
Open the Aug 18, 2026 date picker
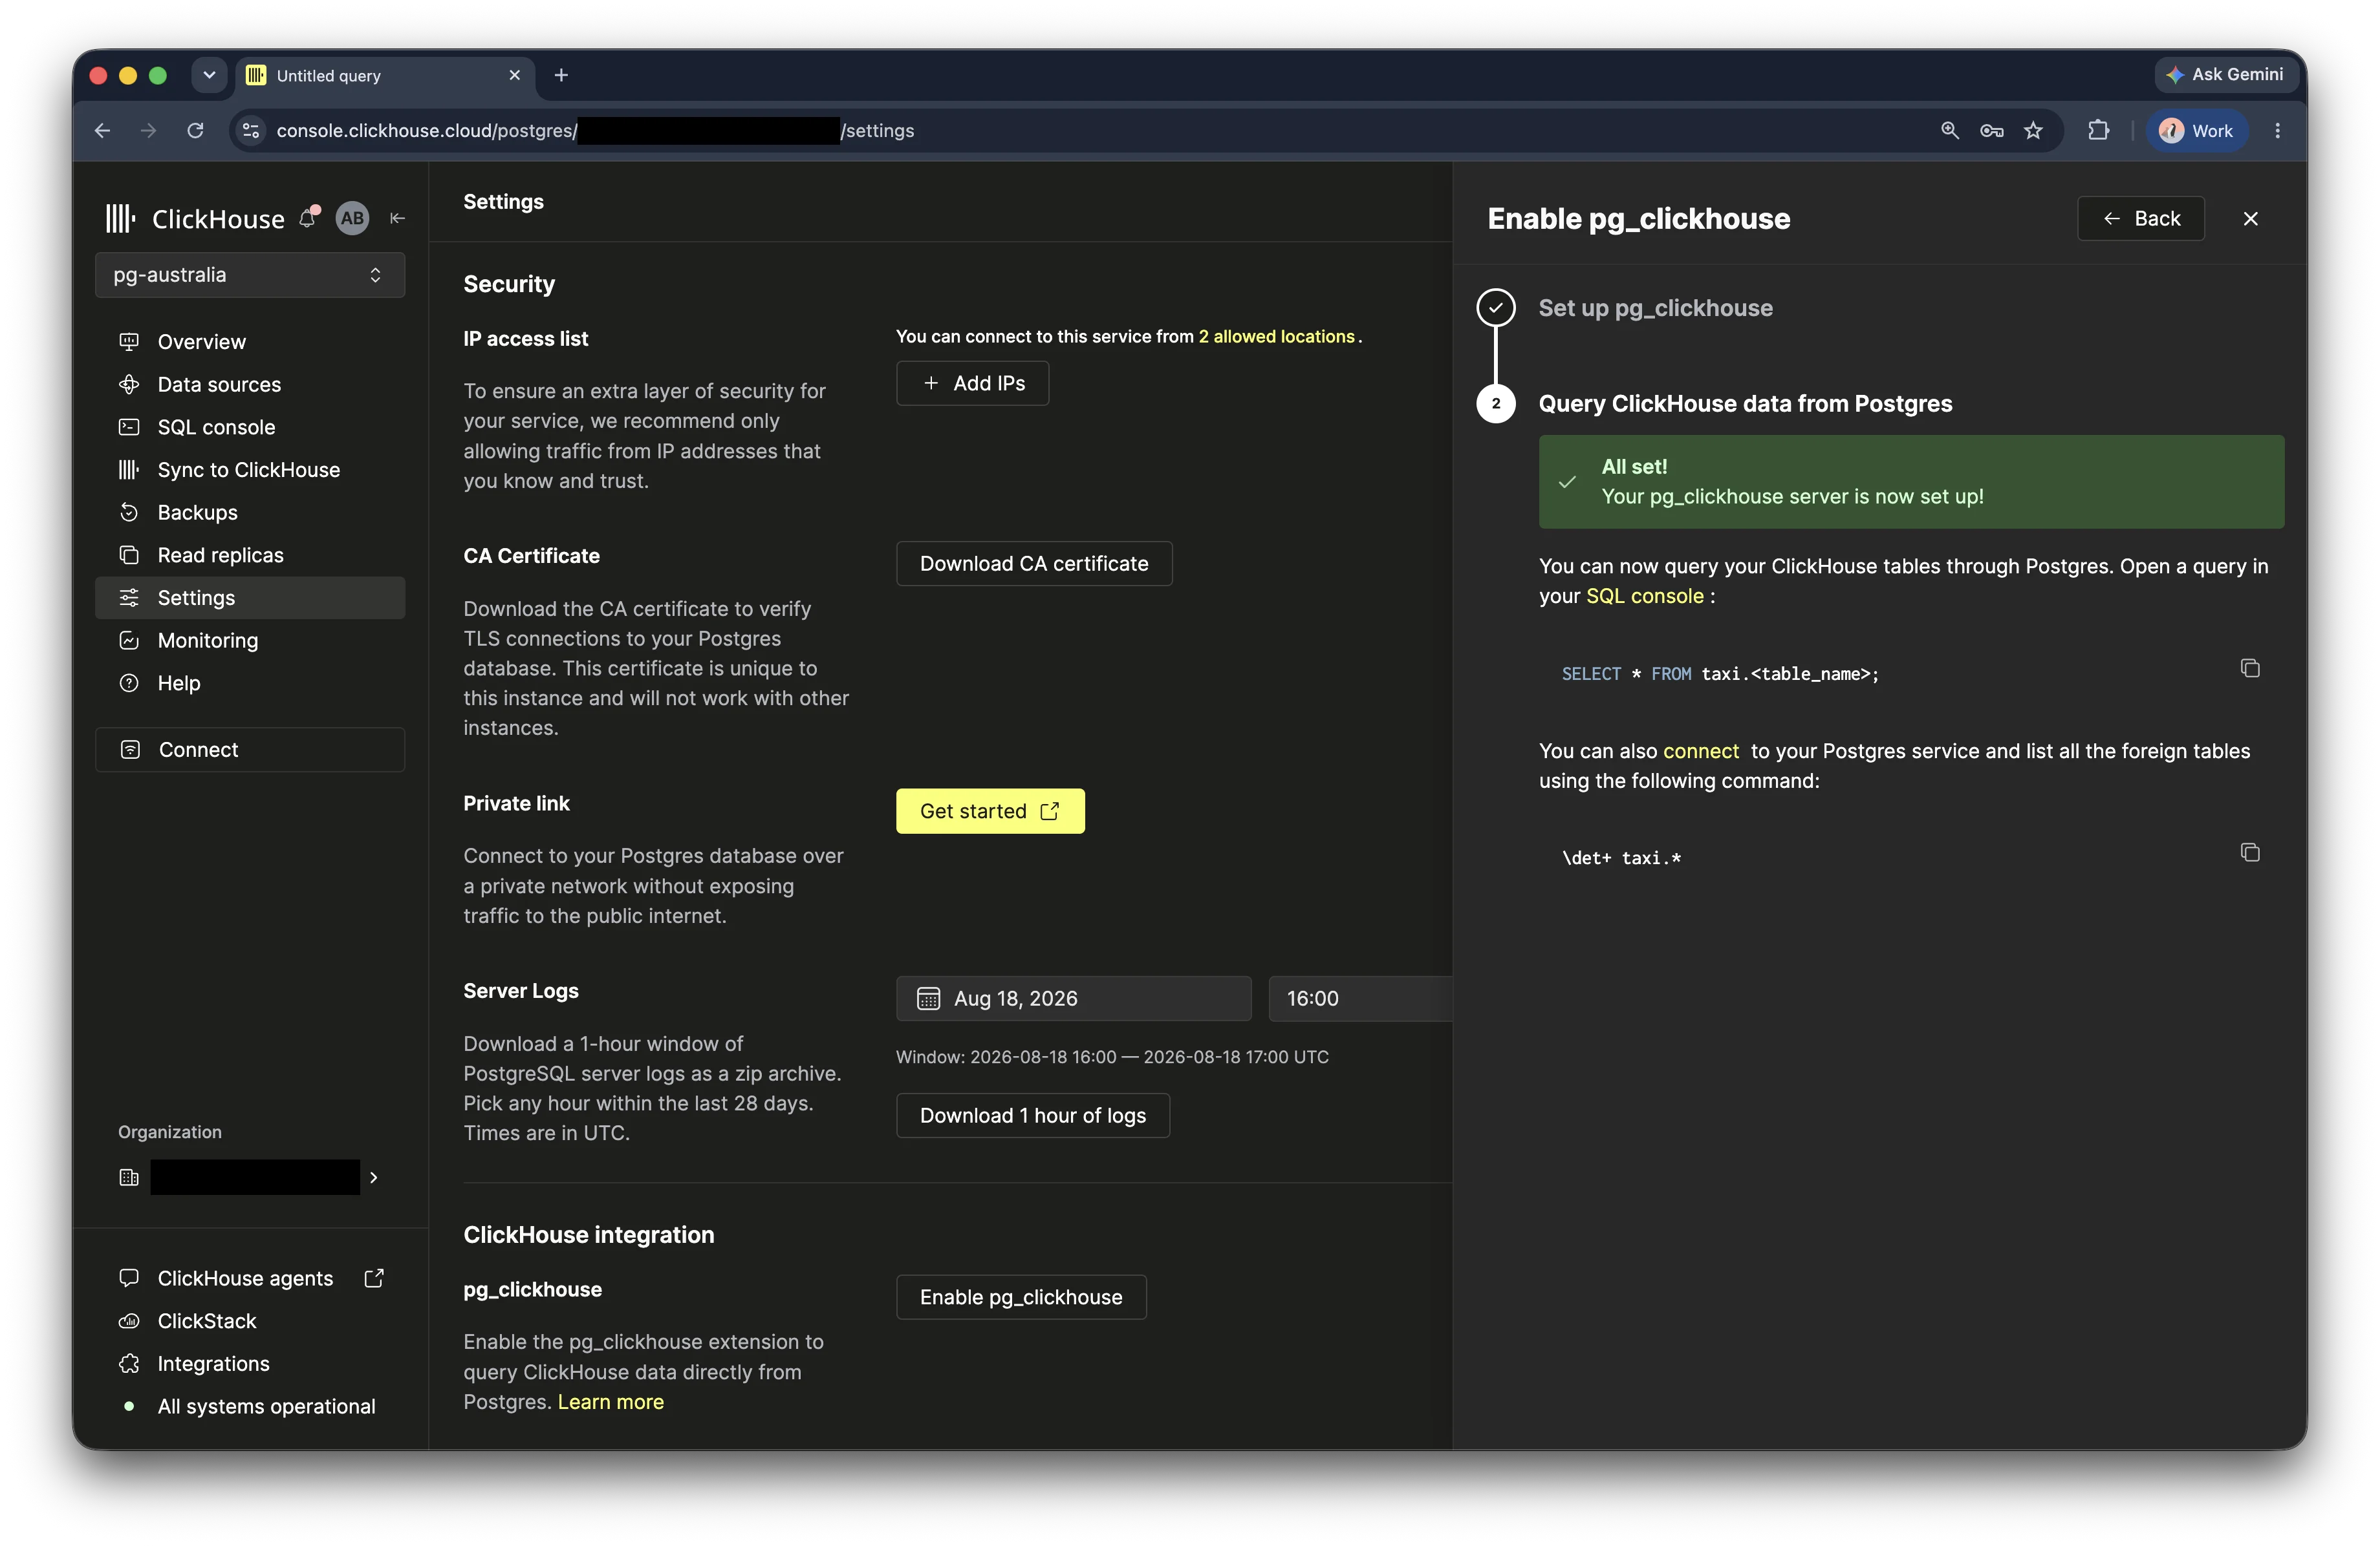[1073, 999]
